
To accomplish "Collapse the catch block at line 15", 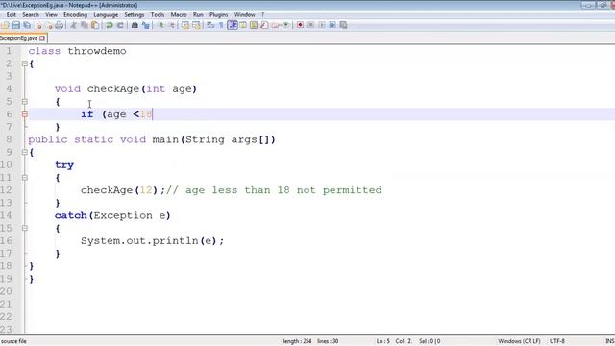I will (x=25, y=228).
